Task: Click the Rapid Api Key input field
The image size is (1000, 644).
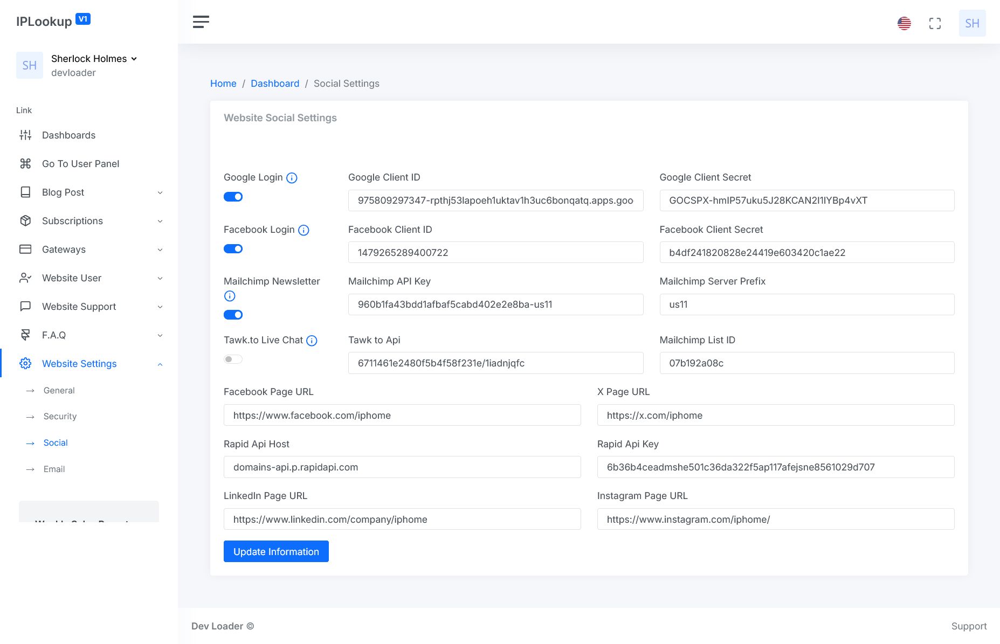Action: tap(775, 467)
